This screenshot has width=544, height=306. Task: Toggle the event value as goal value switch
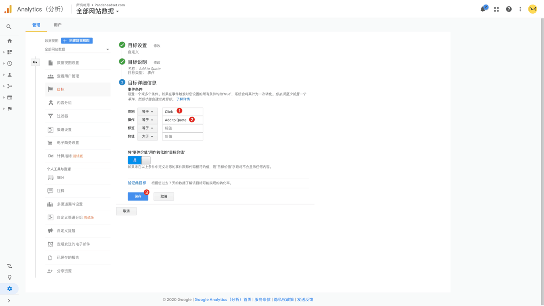[x=139, y=160]
